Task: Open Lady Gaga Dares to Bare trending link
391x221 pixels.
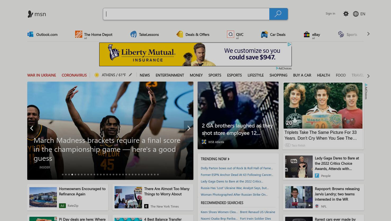Action: 232,181
